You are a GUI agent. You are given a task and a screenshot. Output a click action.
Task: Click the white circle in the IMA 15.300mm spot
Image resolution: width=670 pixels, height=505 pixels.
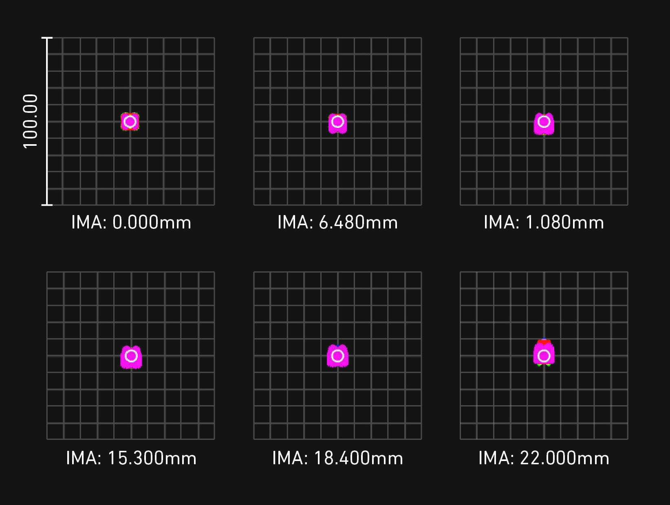pos(131,356)
